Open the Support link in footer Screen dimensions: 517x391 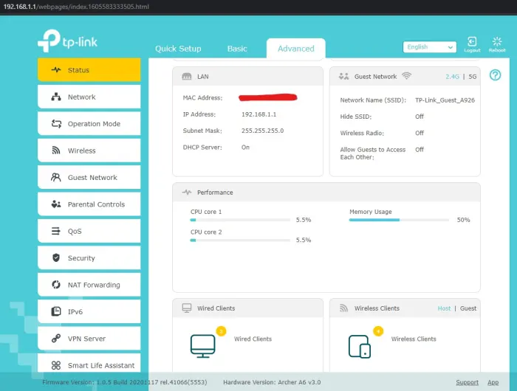[467, 382]
